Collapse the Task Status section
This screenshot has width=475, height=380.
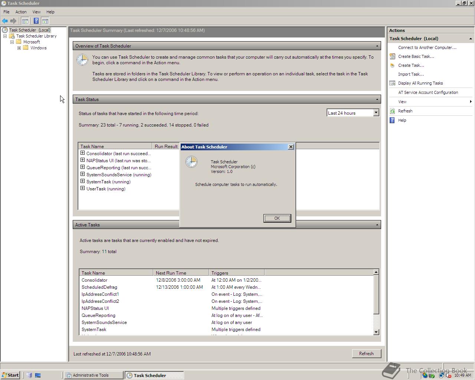pos(377,99)
